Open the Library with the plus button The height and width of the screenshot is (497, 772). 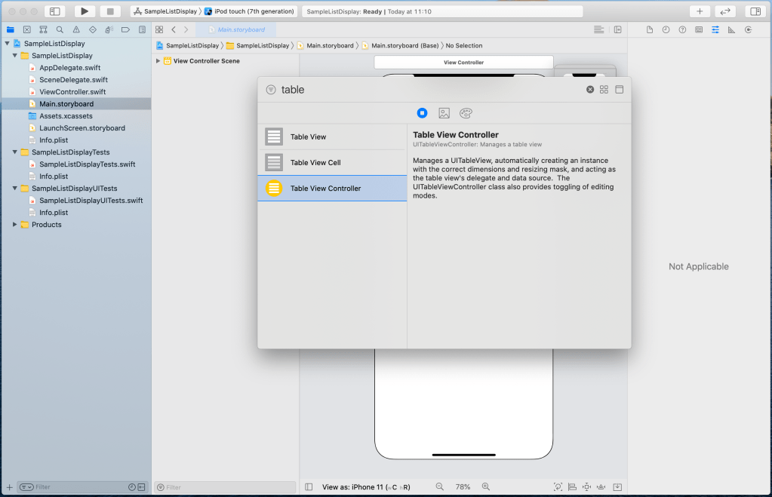700,11
